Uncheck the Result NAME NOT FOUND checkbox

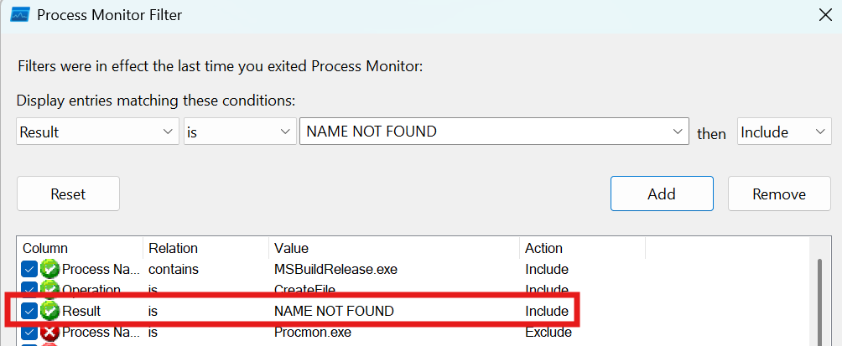[x=29, y=311]
